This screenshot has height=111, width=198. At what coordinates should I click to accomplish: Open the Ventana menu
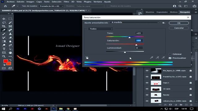98,2
